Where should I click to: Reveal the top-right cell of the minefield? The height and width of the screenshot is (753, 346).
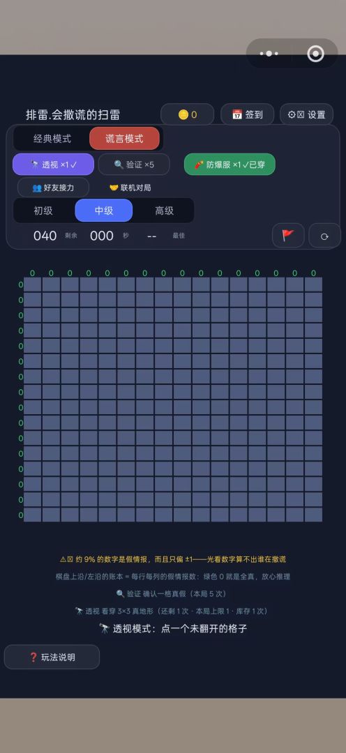pyautogui.click(x=313, y=284)
